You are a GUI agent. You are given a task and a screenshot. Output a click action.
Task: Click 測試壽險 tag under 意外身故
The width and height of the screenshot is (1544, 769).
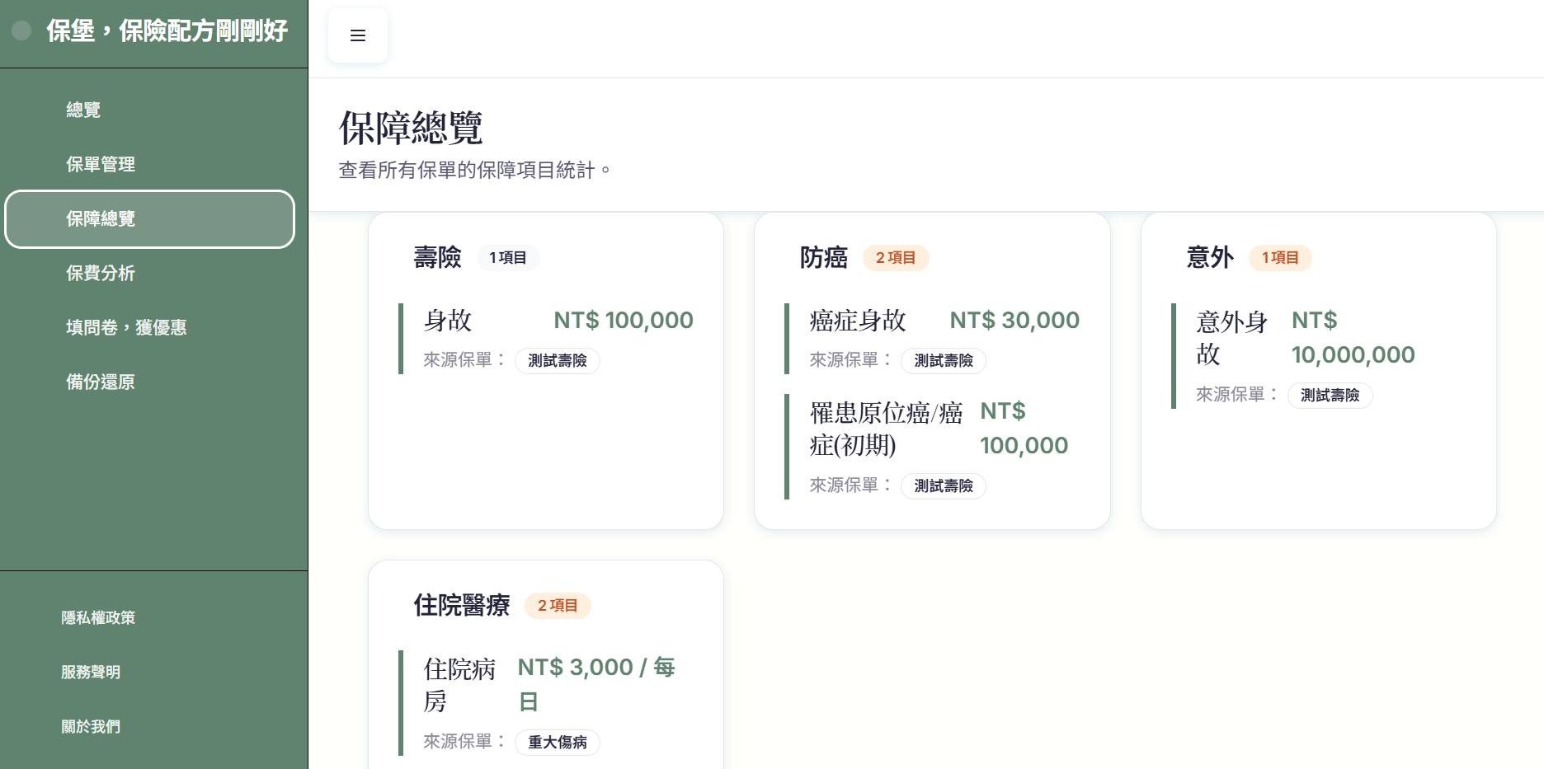click(1330, 396)
